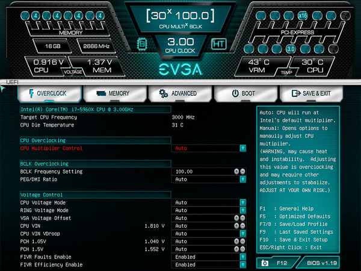The width and height of the screenshot is (361, 271).
Task: Click the Voltage Control section header
Action: (x=95, y=195)
